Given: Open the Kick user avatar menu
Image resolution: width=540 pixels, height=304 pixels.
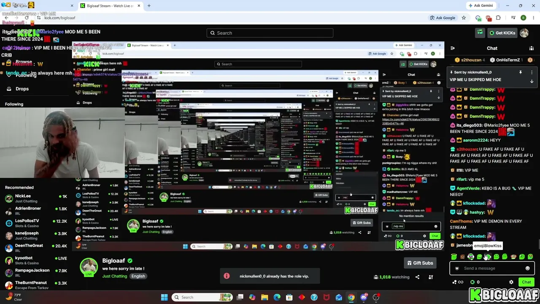Looking at the screenshot, I should tap(524, 33).
